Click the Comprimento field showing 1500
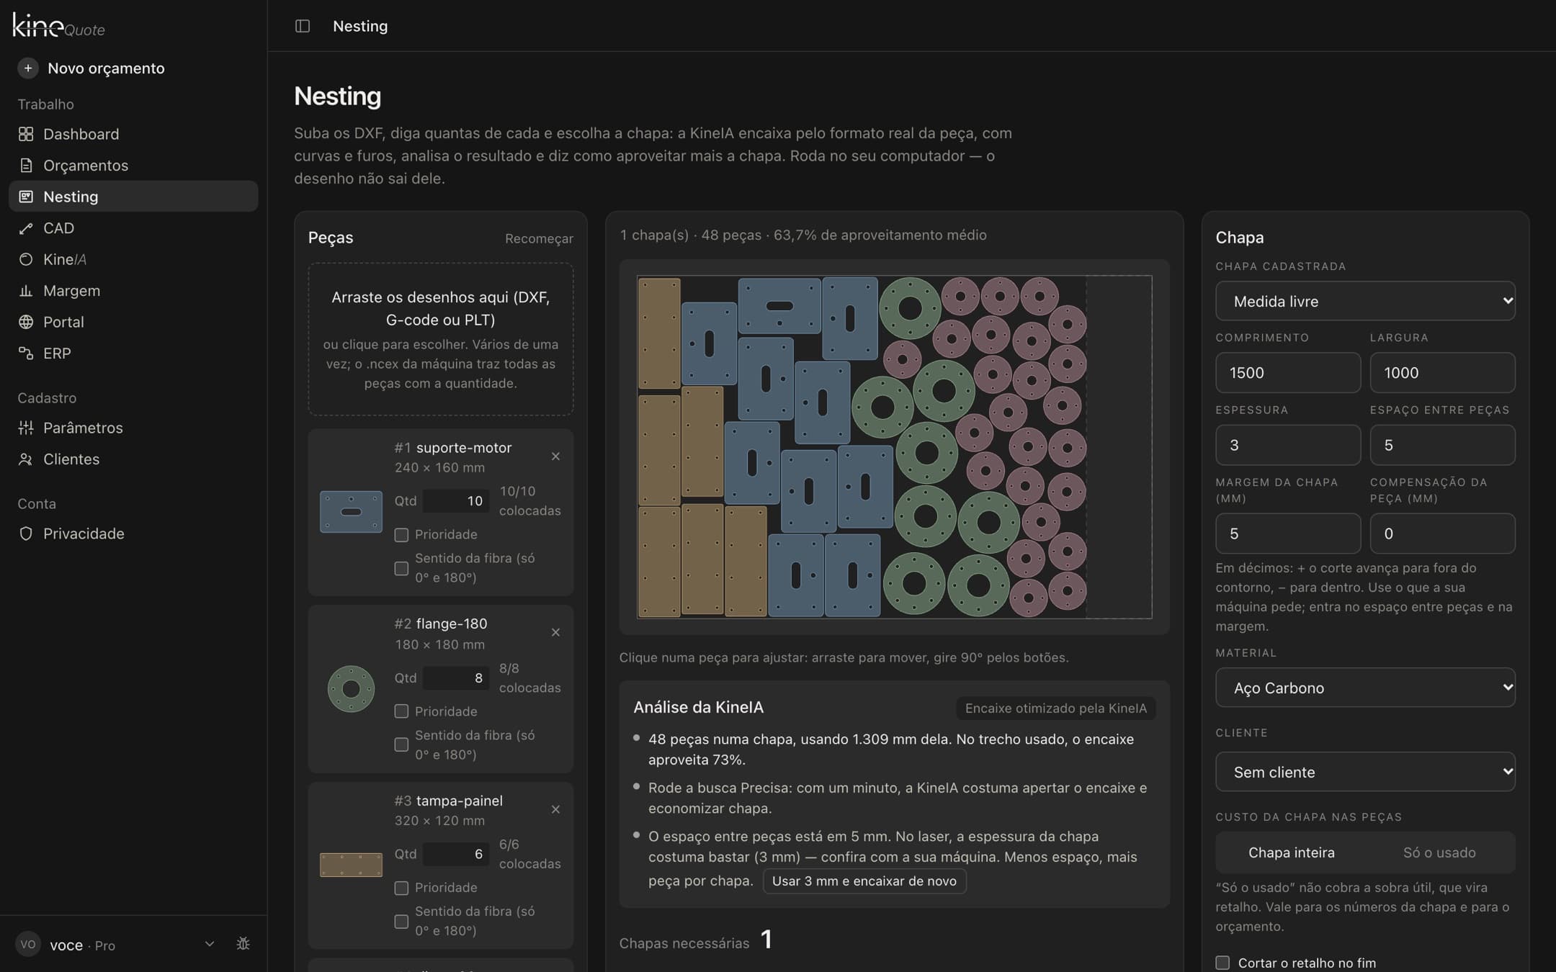 [x=1288, y=373]
